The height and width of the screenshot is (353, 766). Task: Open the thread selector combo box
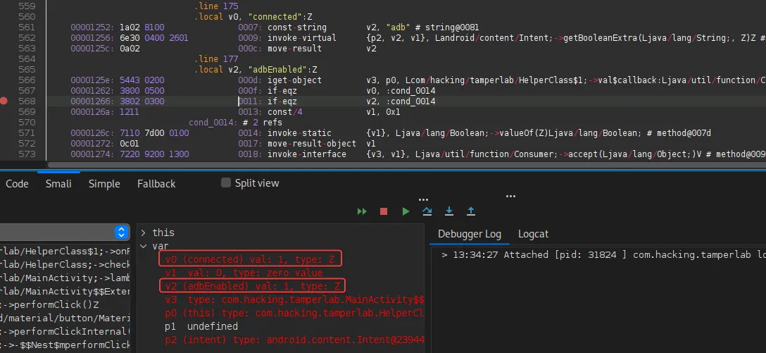122,233
